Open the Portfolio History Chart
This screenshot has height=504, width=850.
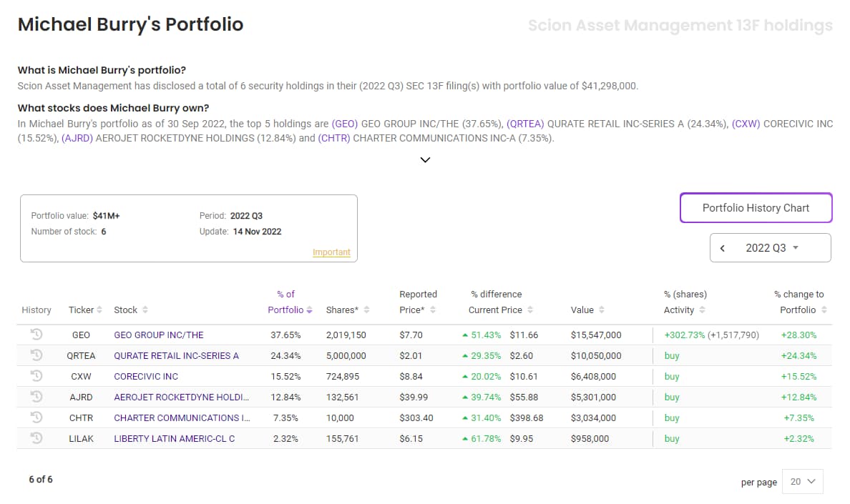point(756,208)
